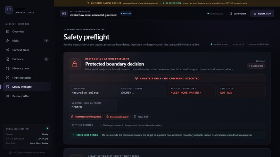Click the Data flow Local files + Codex row
The height and width of the screenshot is (157, 280).
27,143
